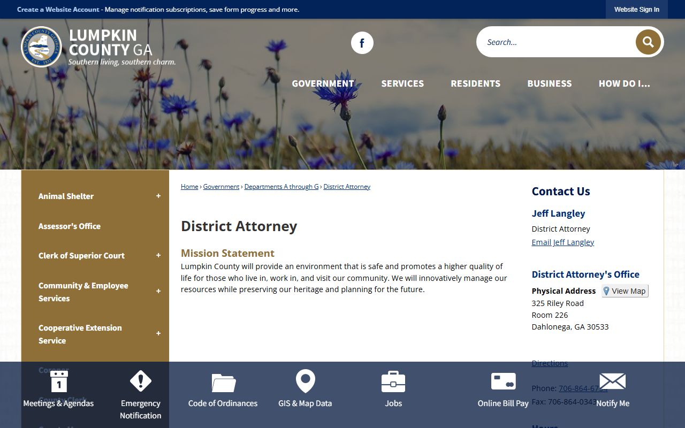Open the Facebook icon link

click(x=362, y=43)
